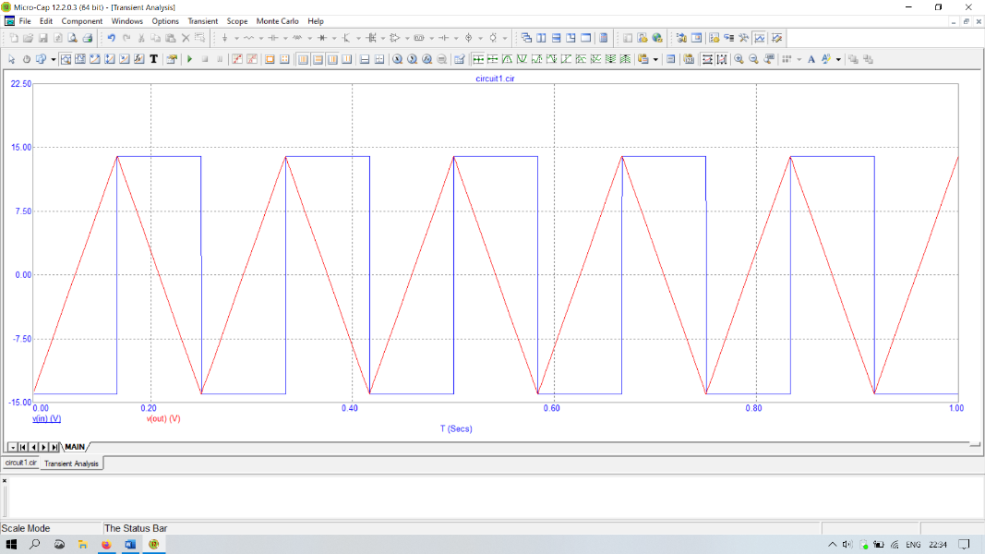
Task: Expand the ground component dropdown arrow
Action: tap(236, 38)
